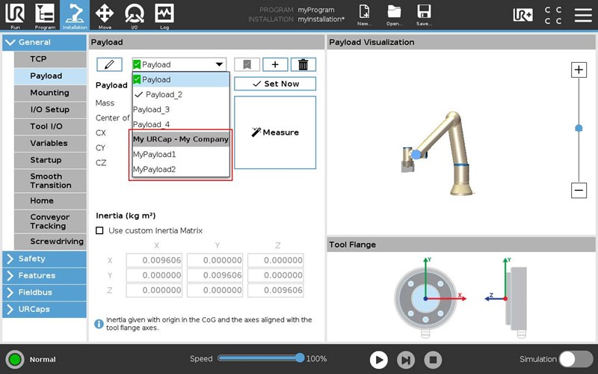Open the Log tab icon
Viewport: 598px width, 374px height.
(x=164, y=14)
